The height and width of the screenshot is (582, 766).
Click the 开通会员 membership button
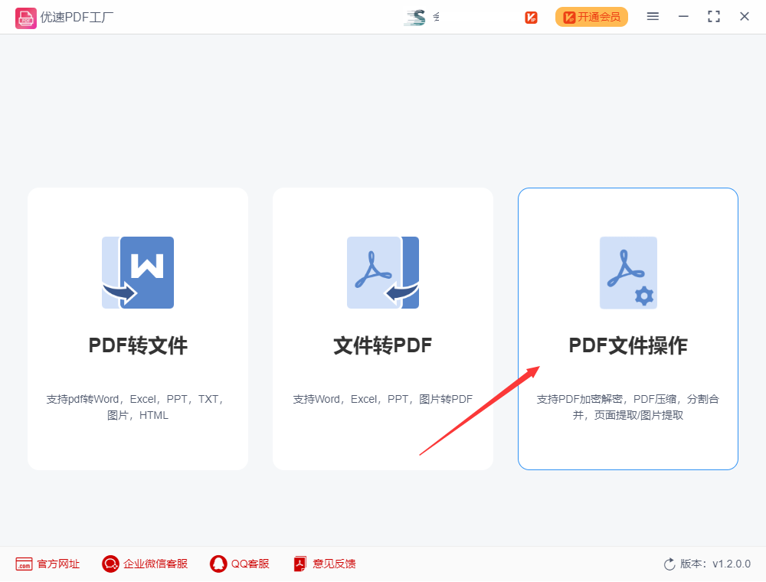point(591,17)
